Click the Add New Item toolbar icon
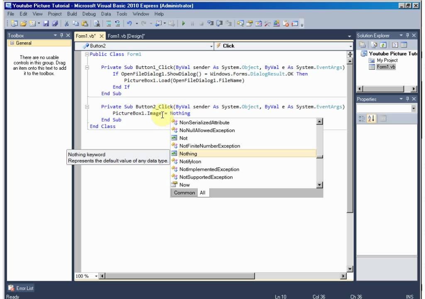The width and height of the screenshot is (425, 299). [x=32, y=24]
